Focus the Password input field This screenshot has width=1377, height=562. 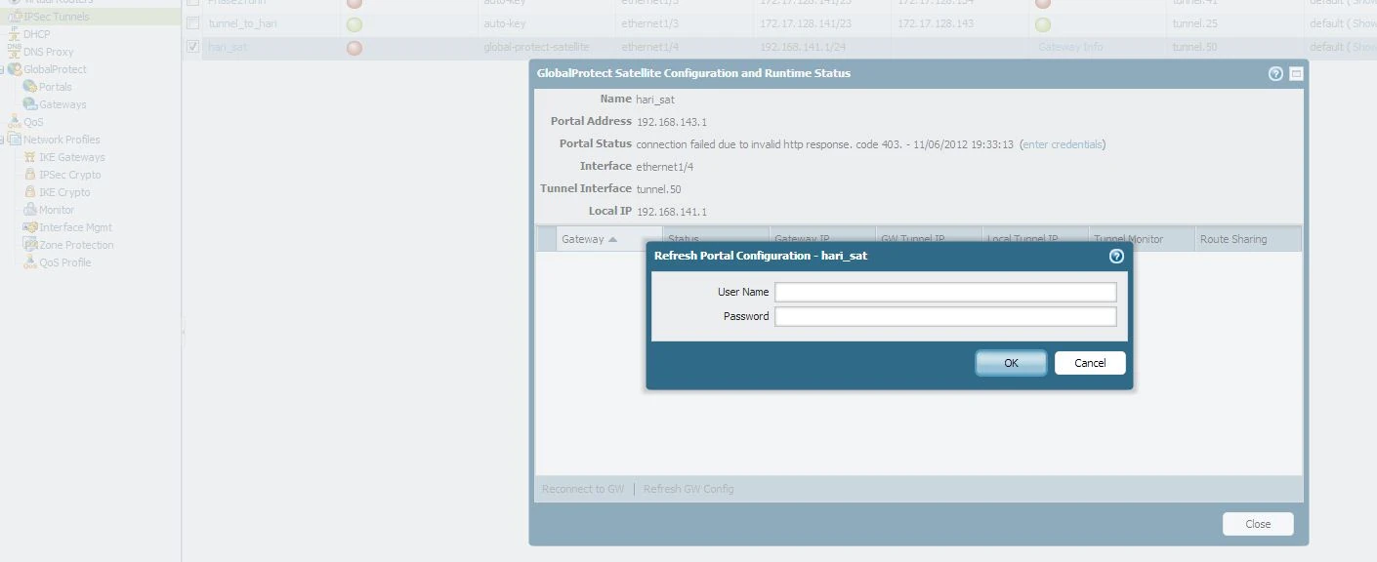click(x=945, y=316)
